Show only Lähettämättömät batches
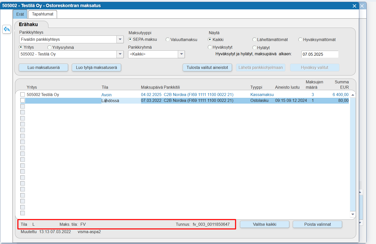The width and height of the screenshot is (376, 244). coord(254,40)
